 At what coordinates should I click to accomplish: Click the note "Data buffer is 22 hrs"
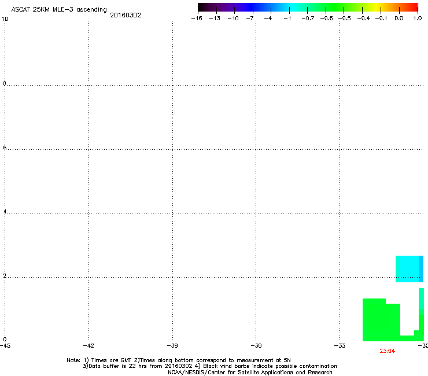coord(209,366)
